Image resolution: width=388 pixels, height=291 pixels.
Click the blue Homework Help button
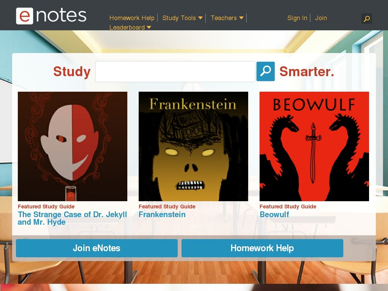click(262, 248)
